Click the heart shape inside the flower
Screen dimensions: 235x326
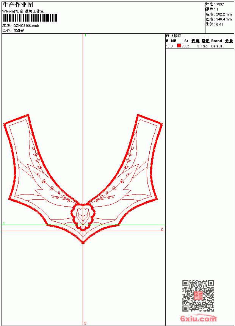point(83,213)
